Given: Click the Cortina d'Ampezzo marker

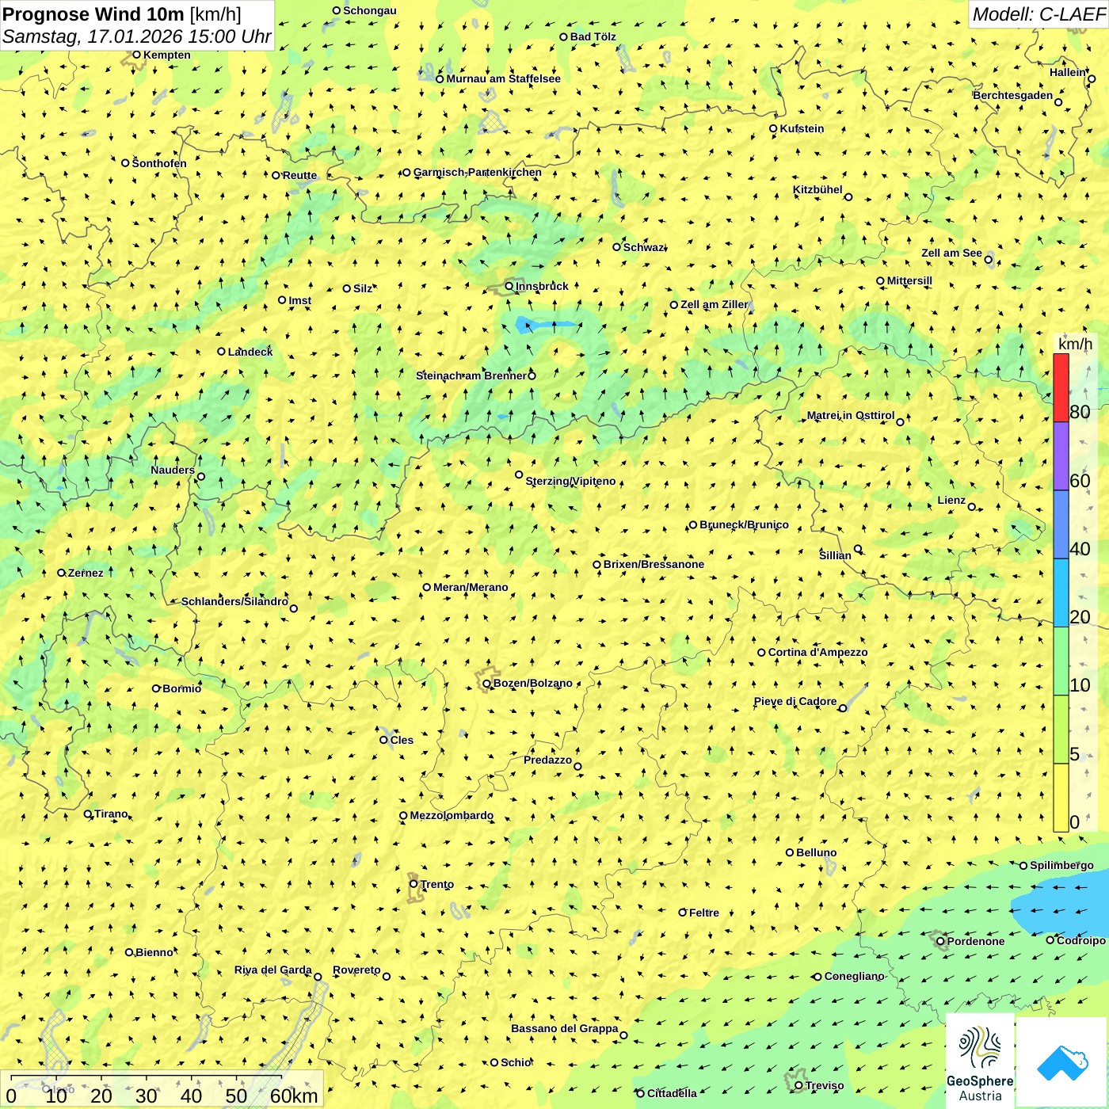Looking at the screenshot, I should 762,653.
